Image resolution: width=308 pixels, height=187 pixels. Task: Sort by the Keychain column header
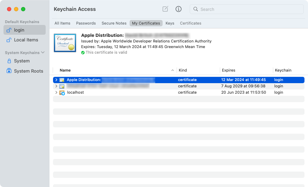(x=283, y=70)
